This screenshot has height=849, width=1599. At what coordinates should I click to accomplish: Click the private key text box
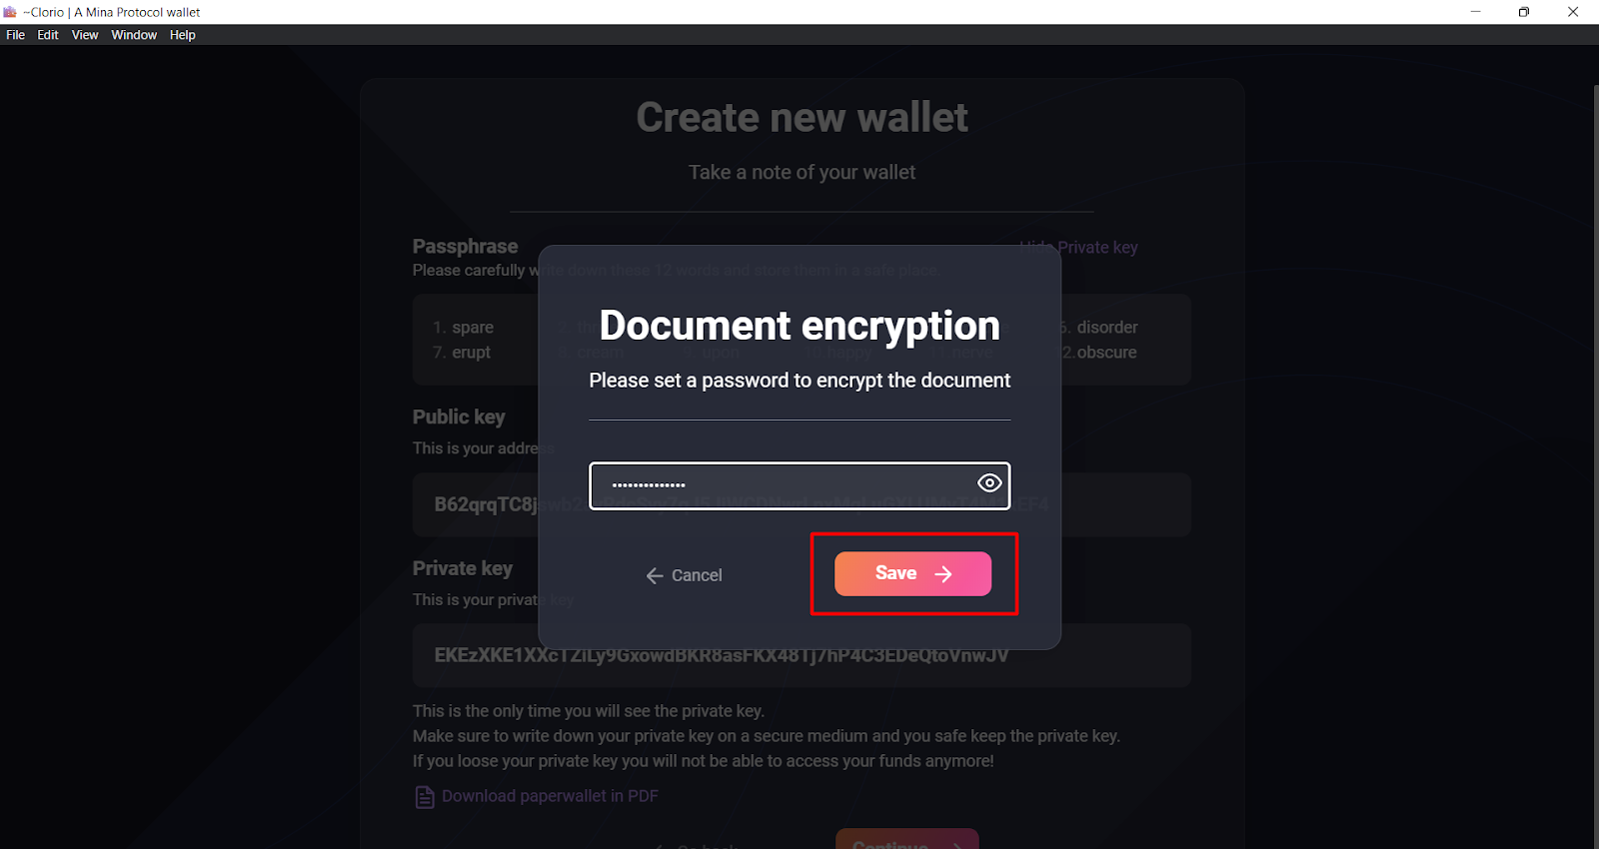pyautogui.click(x=801, y=655)
